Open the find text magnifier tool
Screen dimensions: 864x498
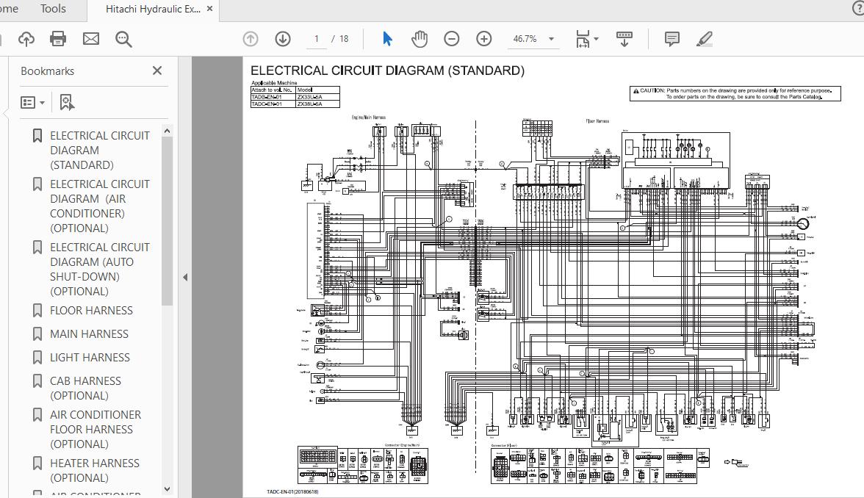coord(123,39)
